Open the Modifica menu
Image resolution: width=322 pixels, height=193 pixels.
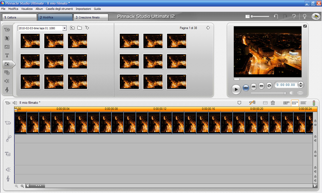click(13, 9)
